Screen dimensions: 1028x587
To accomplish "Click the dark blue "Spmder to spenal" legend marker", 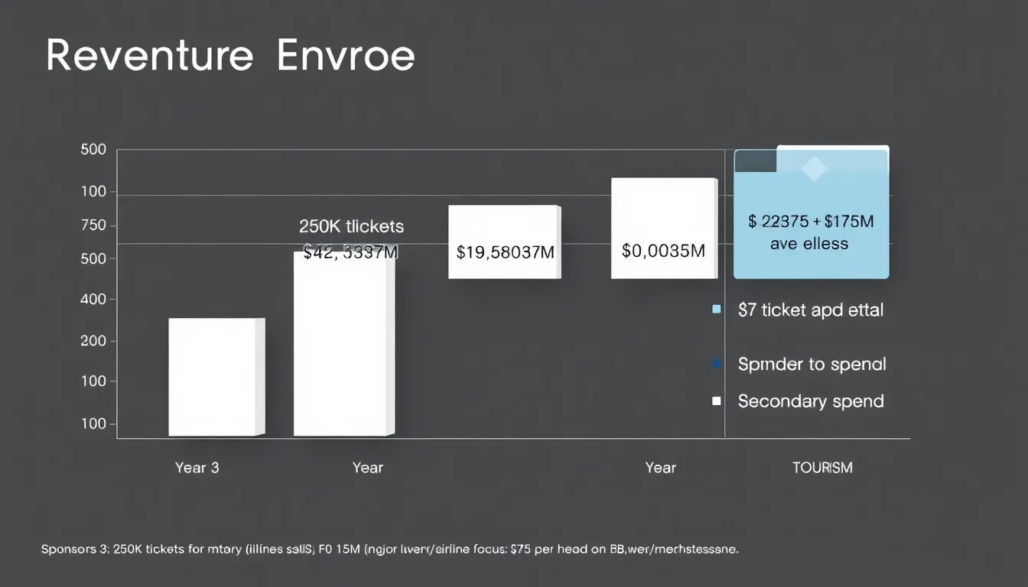I will tap(716, 363).
